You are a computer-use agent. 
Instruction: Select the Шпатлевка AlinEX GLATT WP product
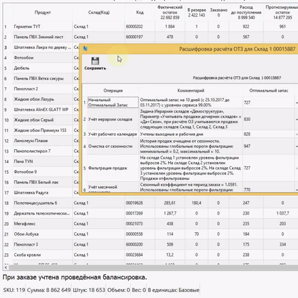(41, 109)
